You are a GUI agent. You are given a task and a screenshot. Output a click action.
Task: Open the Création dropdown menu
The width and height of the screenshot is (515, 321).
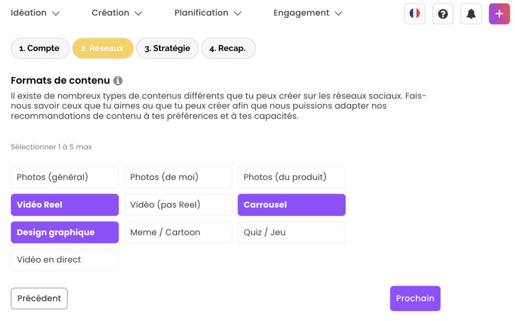tap(117, 13)
